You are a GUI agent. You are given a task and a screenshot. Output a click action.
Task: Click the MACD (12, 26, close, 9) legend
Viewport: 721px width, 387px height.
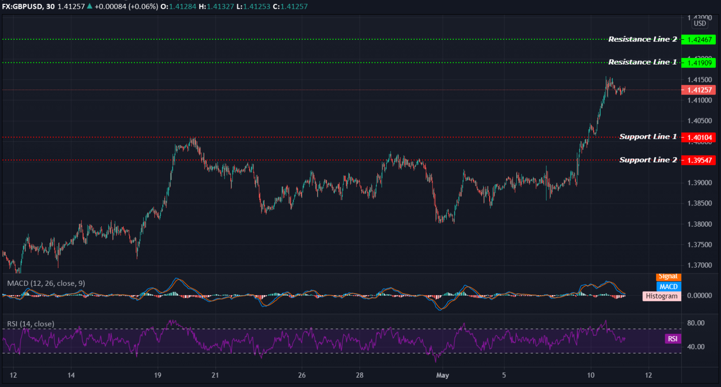click(46, 283)
